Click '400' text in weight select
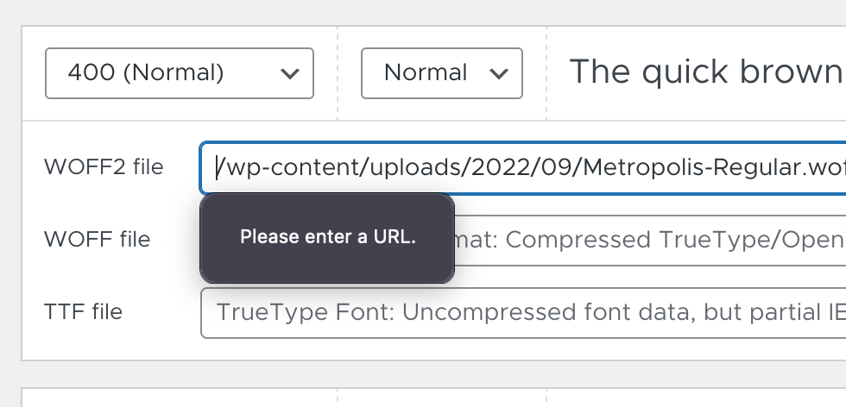Viewport: 846px width, 407px height. pyautogui.click(x=91, y=72)
